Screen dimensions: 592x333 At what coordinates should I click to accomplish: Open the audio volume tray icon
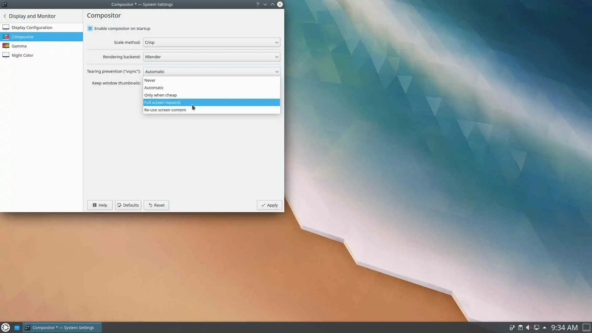(528, 327)
